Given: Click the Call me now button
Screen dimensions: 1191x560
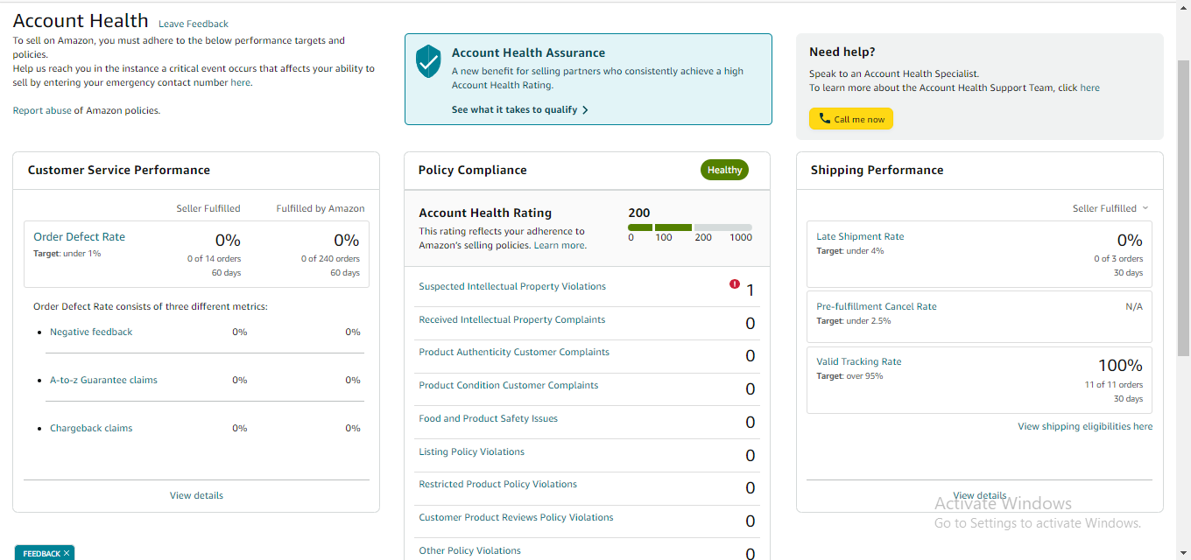Looking at the screenshot, I should (x=850, y=119).
